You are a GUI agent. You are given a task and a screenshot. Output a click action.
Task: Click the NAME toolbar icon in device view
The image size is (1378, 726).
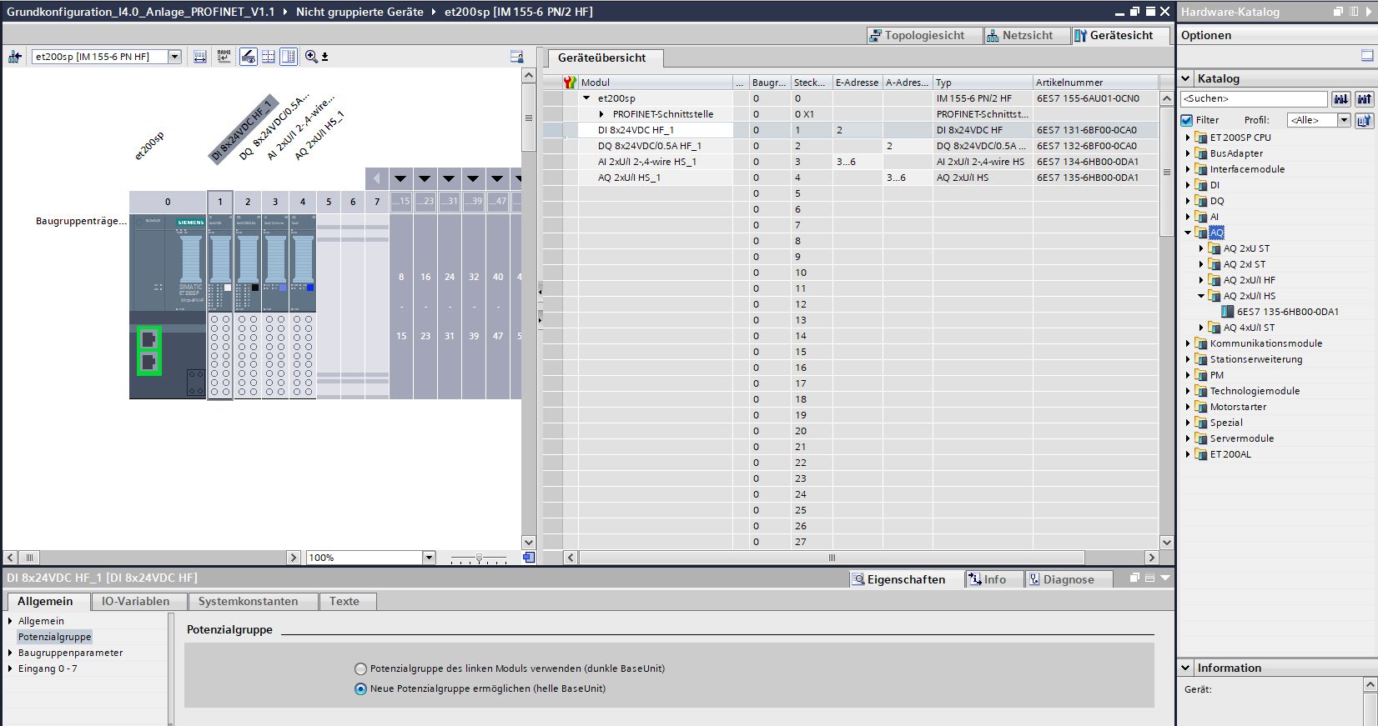224,57
